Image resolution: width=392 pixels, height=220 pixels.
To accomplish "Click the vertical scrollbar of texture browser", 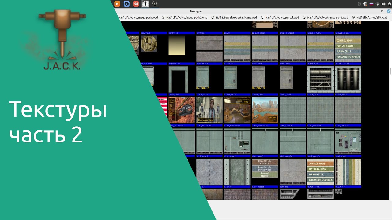I will pyautogui.click(x=390, y=71).
